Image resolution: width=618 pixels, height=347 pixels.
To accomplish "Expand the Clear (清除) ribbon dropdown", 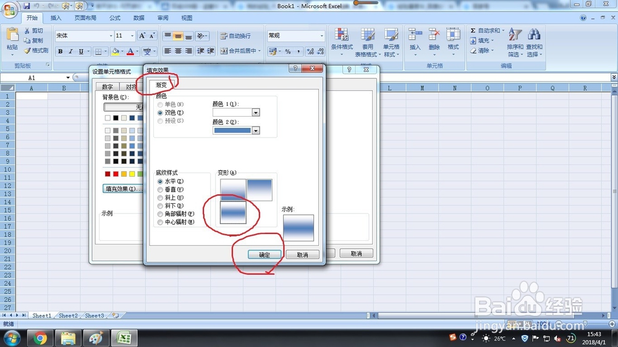I will [x=493, y=51].
